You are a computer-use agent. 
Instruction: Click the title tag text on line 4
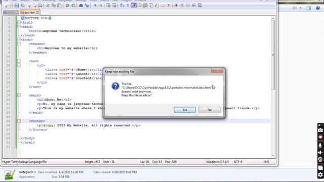click(x=62, y=31)
